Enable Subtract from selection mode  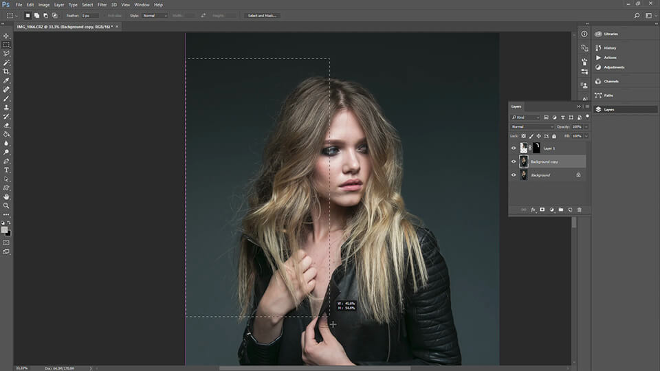[x=45, y=16]
